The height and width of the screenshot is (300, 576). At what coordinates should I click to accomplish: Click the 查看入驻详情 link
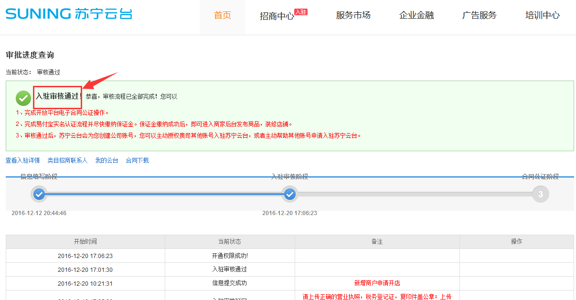tap(22, 160)
